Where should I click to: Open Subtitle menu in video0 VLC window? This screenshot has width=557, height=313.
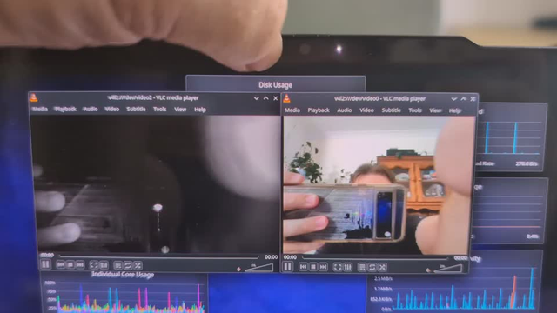click(x=391, y=110)
